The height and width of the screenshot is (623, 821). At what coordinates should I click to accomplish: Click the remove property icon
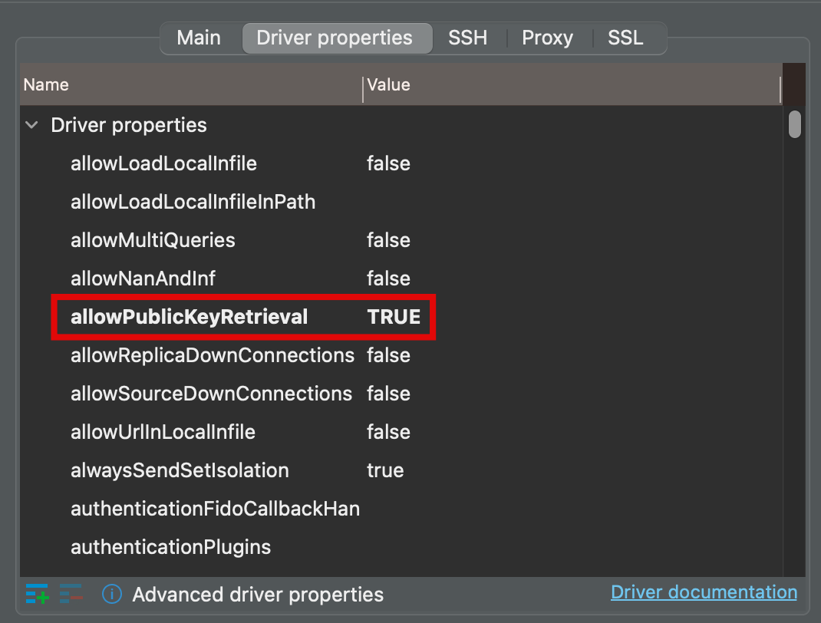pos(71,594)
